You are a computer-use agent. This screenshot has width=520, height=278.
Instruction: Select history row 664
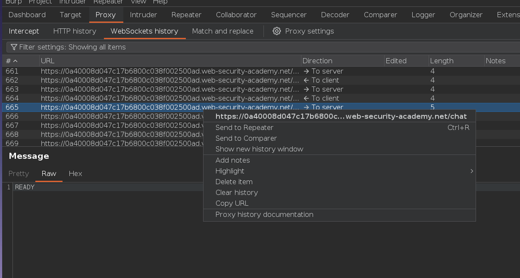pos(261,98)
